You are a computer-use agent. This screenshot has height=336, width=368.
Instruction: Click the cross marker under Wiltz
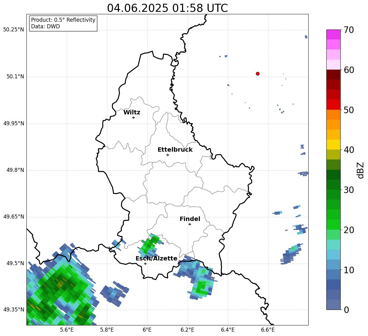[x=134, y=117]
